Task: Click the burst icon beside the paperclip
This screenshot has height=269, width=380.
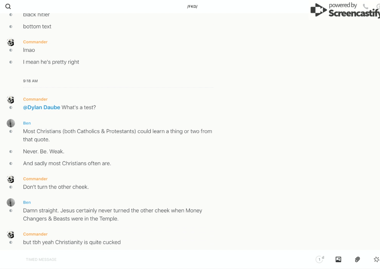Action: 376,259
